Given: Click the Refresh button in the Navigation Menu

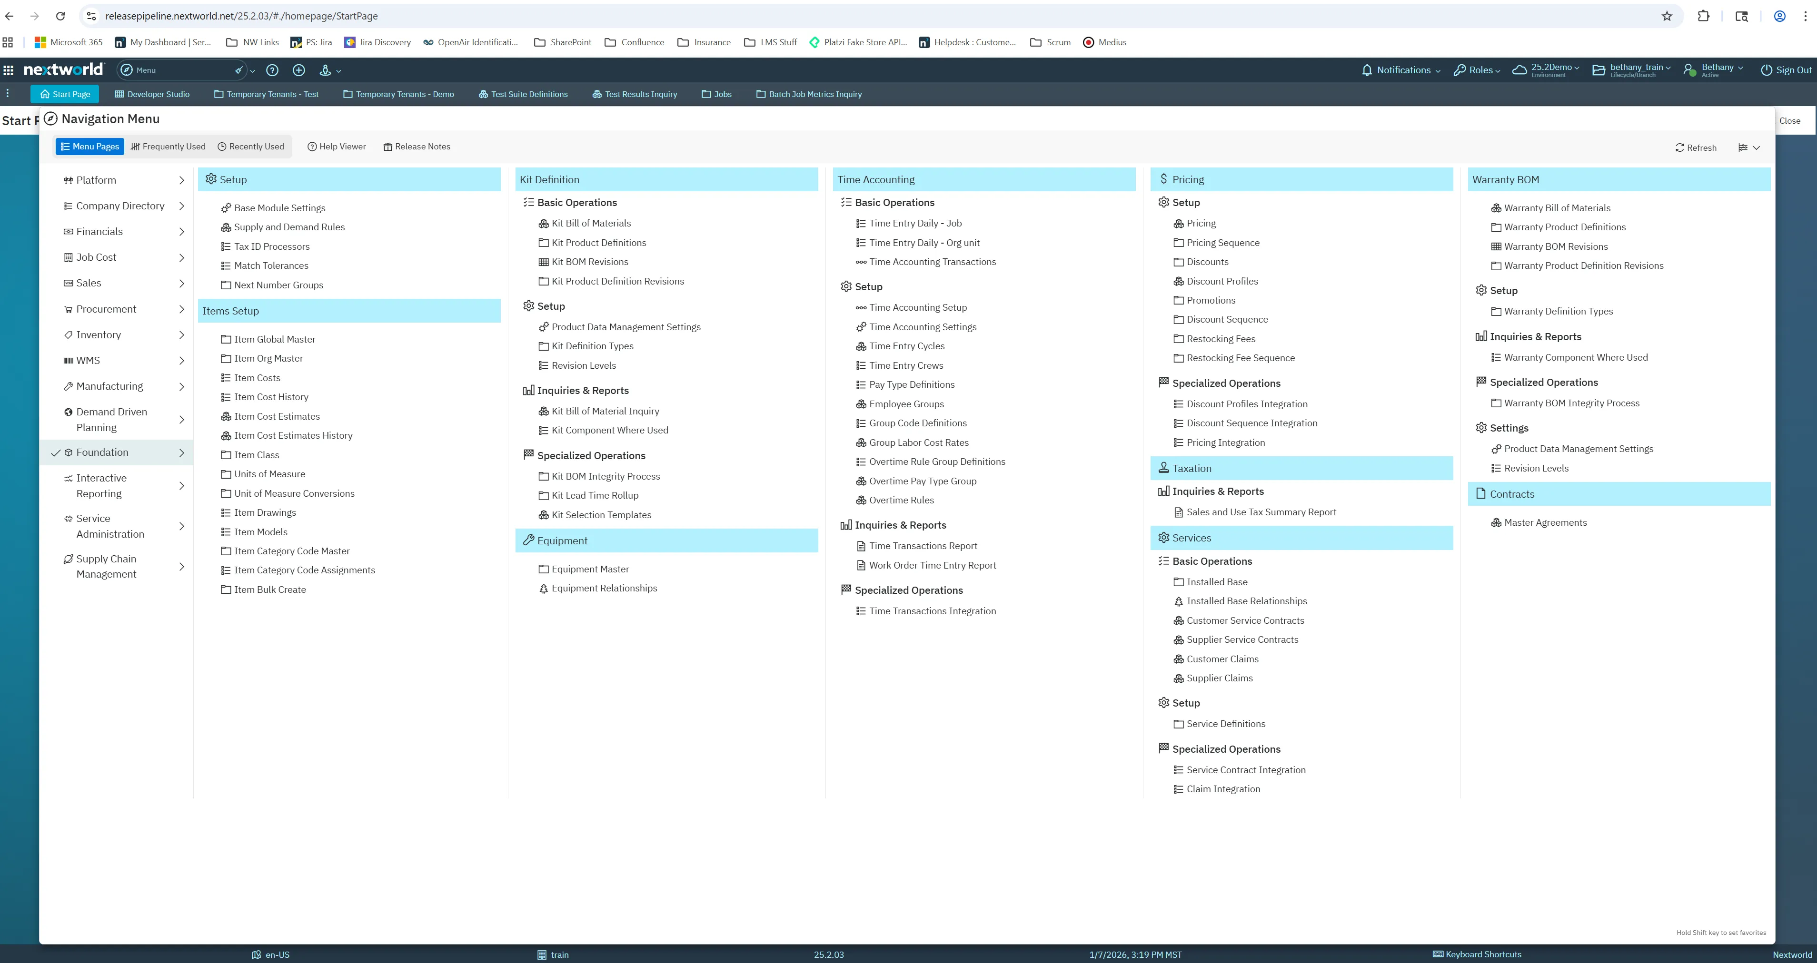Looking at the screenshot, I should [x=1697, y=147].
